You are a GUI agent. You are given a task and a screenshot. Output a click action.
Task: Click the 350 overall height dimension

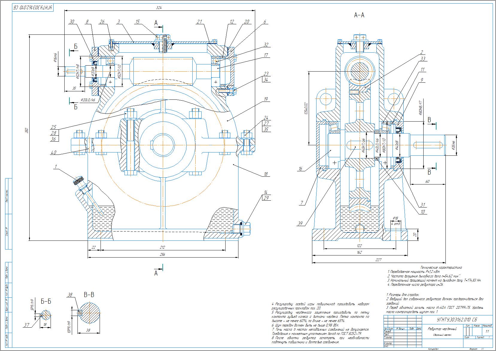(x=26, y=131)
